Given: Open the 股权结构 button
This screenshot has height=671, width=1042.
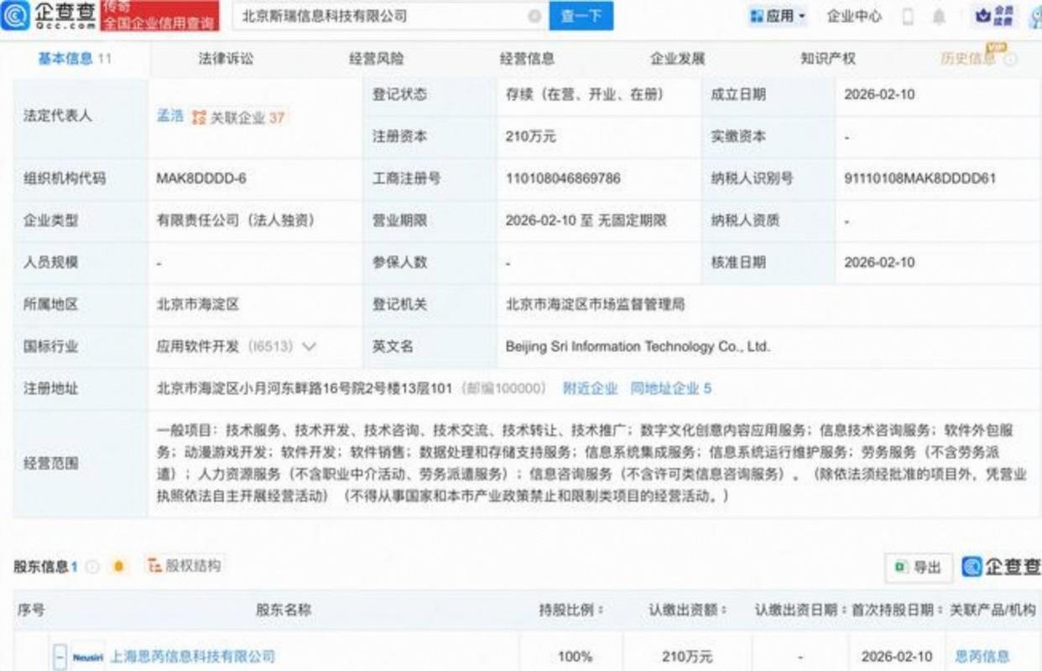Looking at the screenshot, I should point(185,566).
